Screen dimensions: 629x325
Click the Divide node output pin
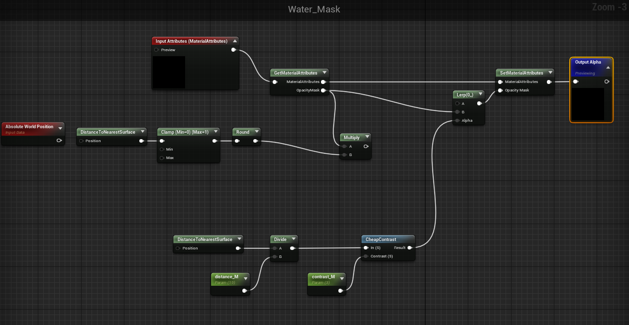[293, 248]
